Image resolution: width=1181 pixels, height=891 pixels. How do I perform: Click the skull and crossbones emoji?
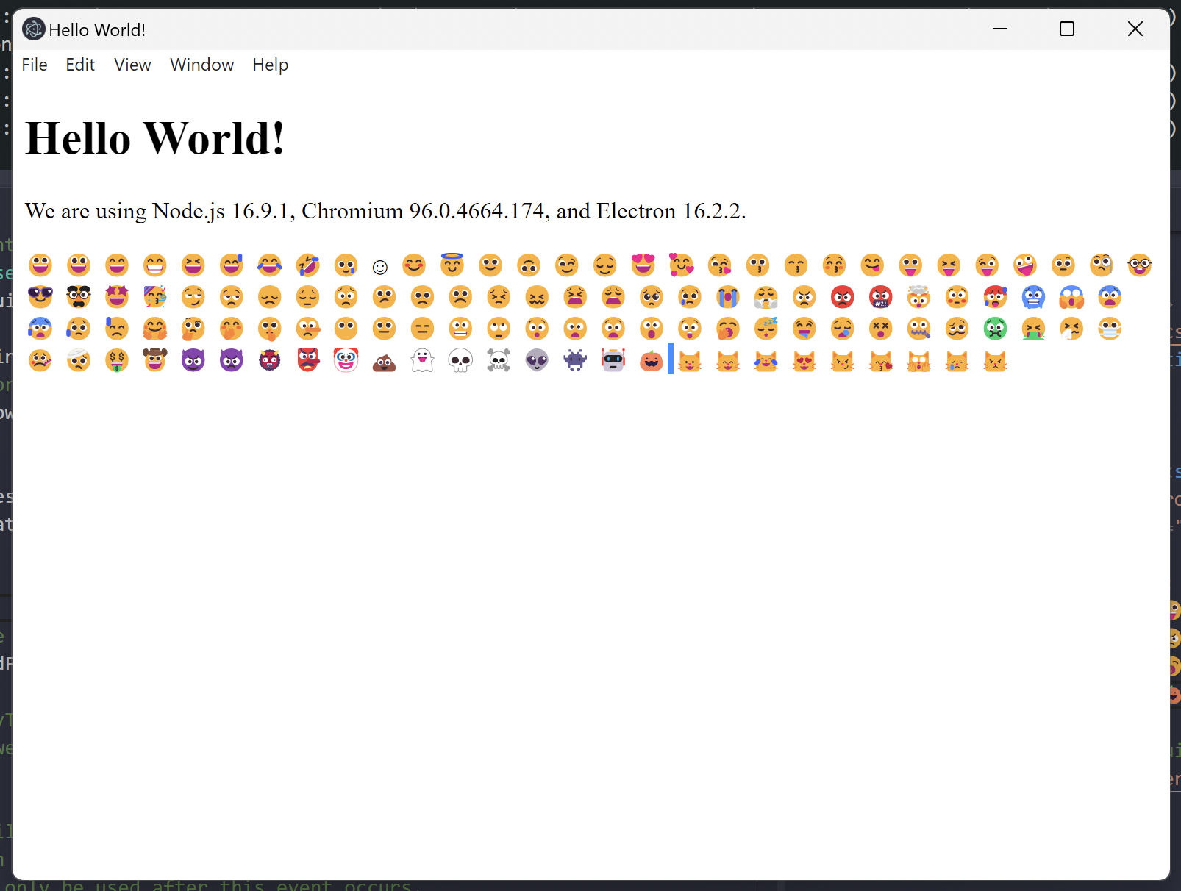[499, 361]
